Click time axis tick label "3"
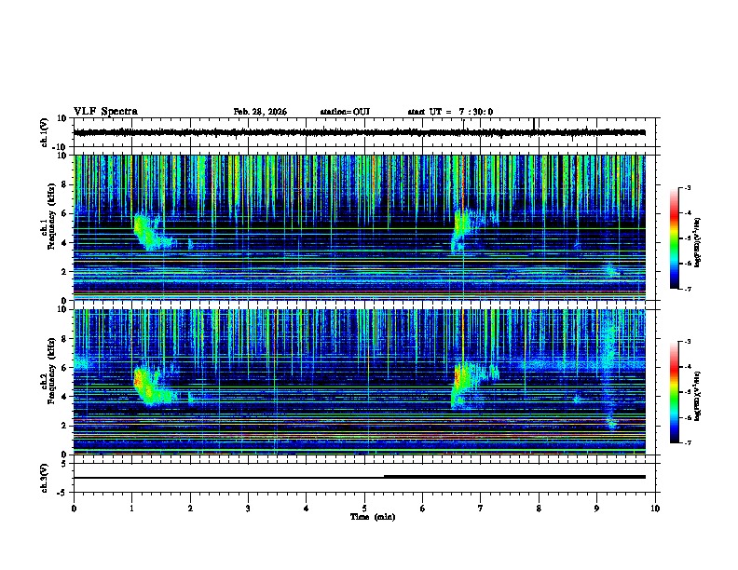The width and height of the screenshot is (738, 570). click(x=248, y=509)
